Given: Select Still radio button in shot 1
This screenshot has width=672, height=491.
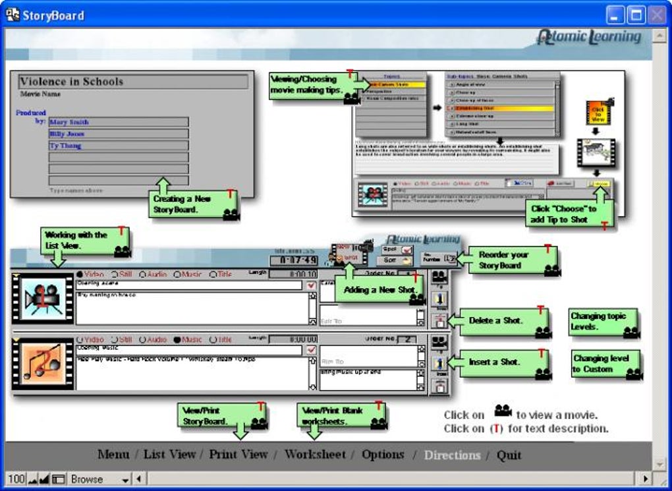Looking at the screenshot, I should (x=115, y=274).
